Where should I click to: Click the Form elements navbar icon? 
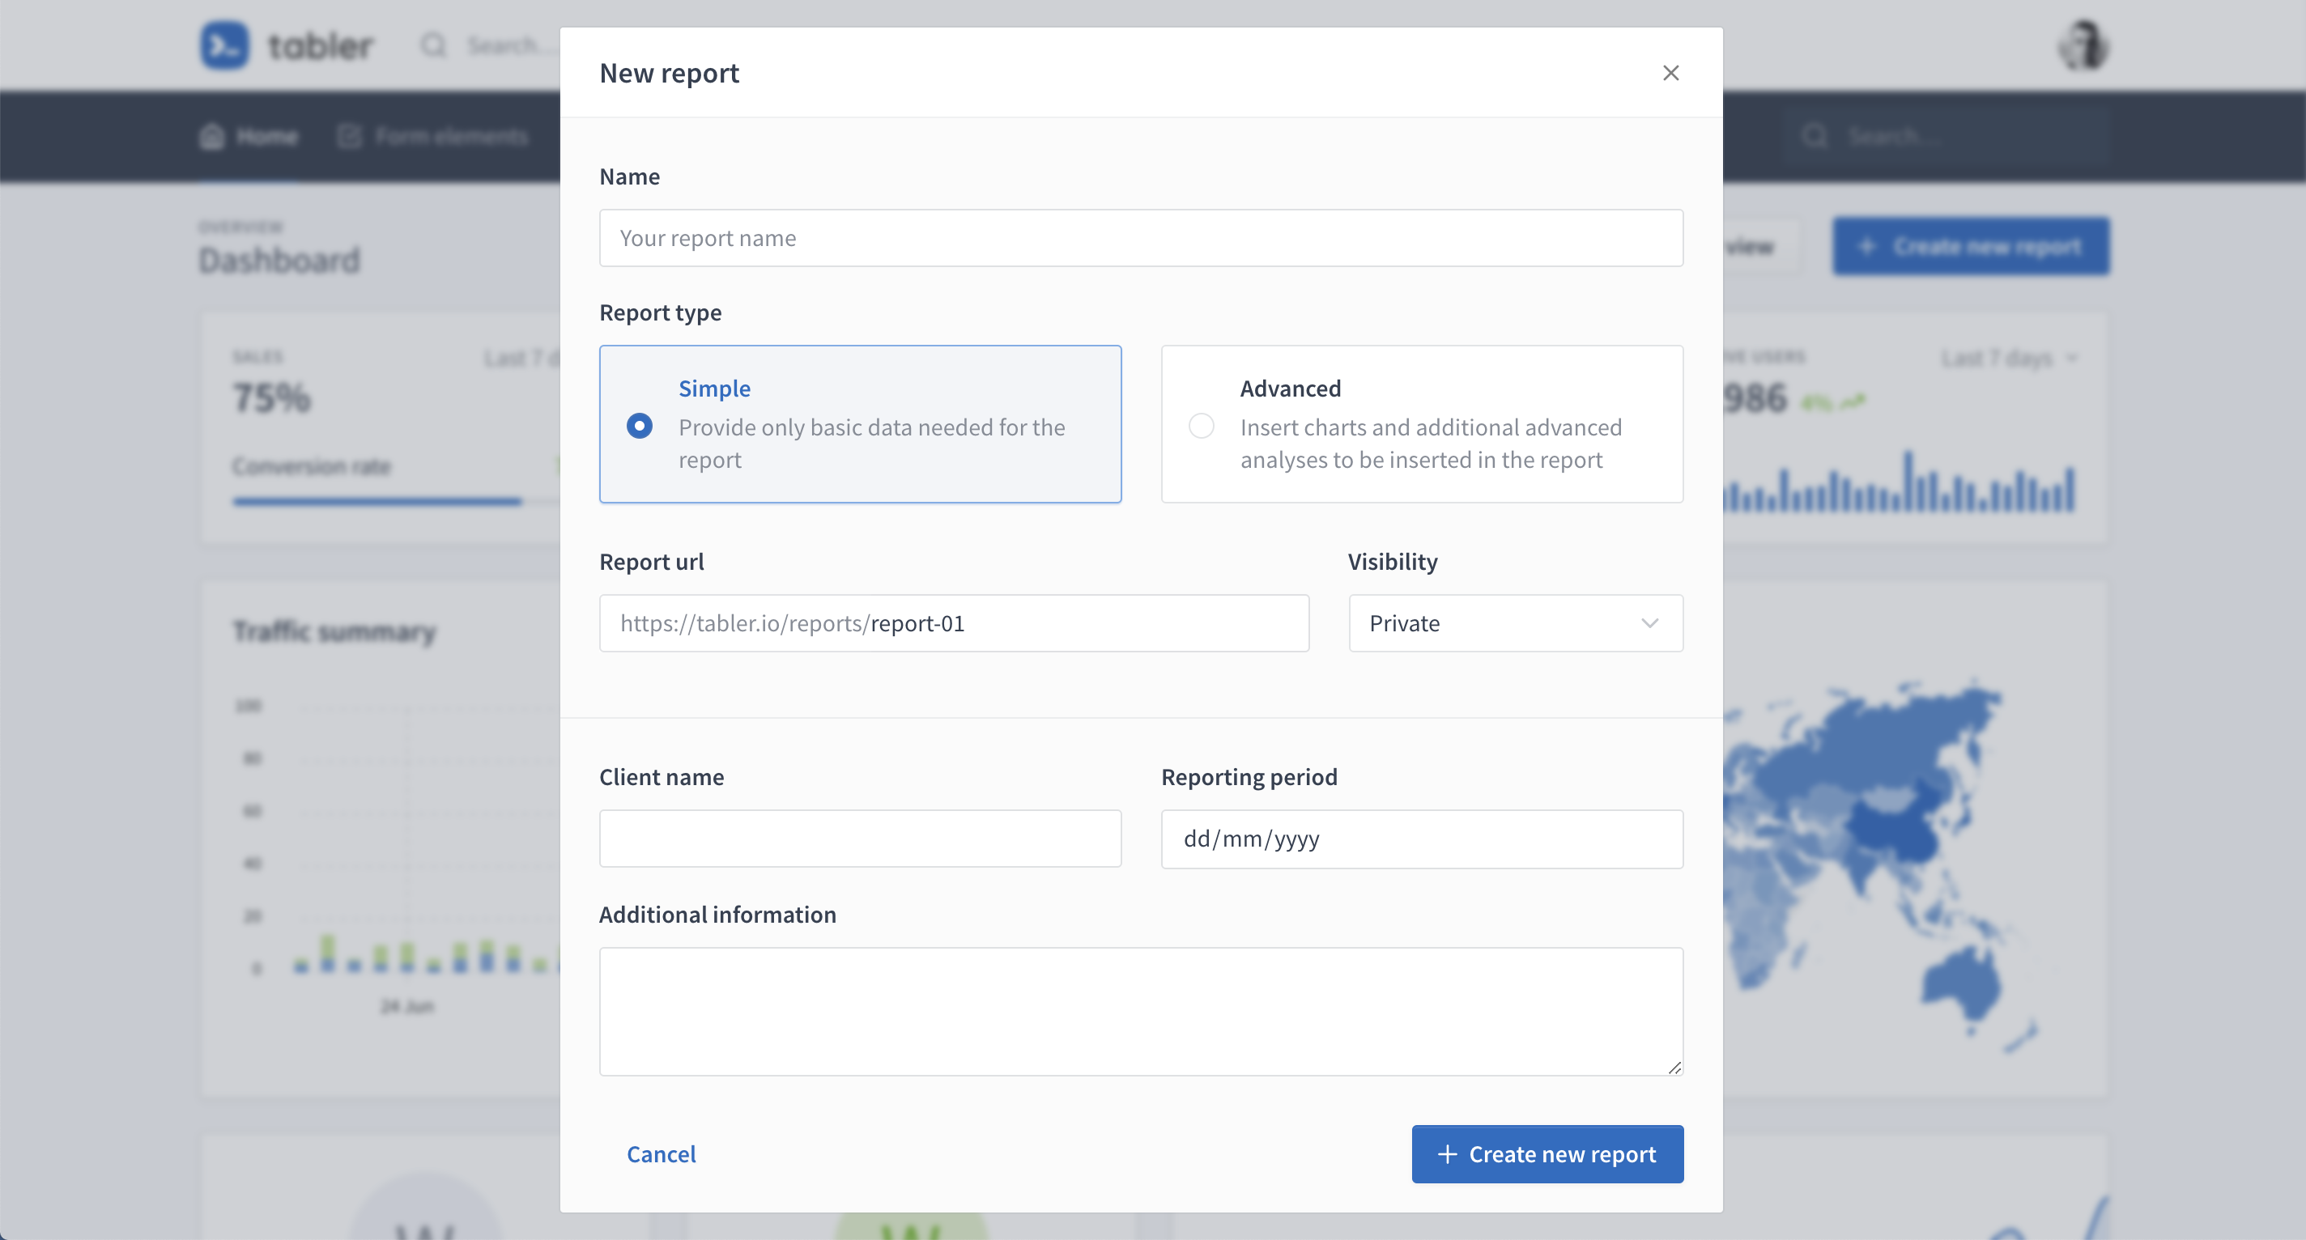[x=349, y=136]
